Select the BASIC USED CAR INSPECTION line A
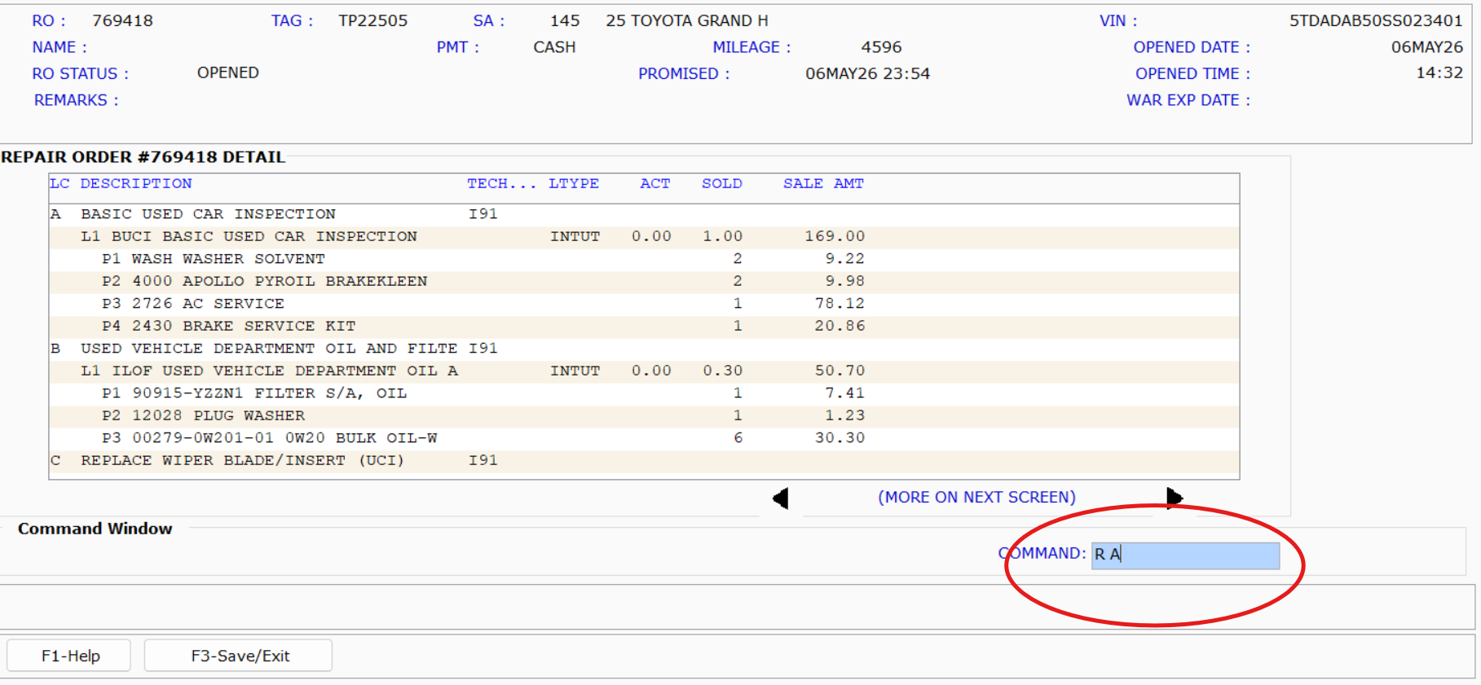Viewport: 1481px width, 685px height. (x=644, y=214)
